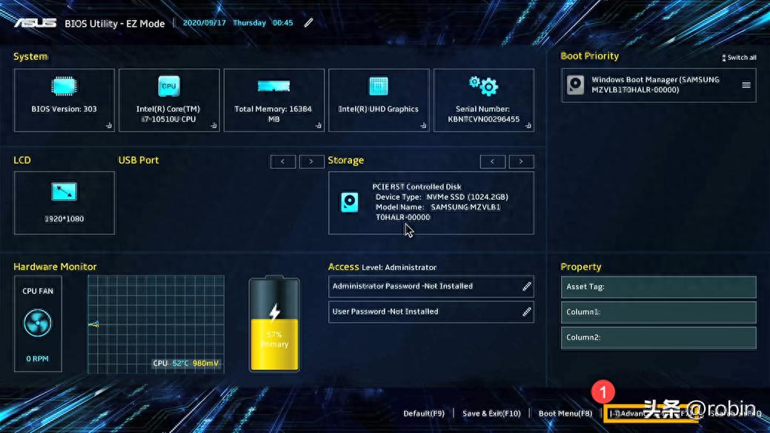Open the Serial Number gear tile
Viewport: 770px width, 433px height.
coord(483,100)
